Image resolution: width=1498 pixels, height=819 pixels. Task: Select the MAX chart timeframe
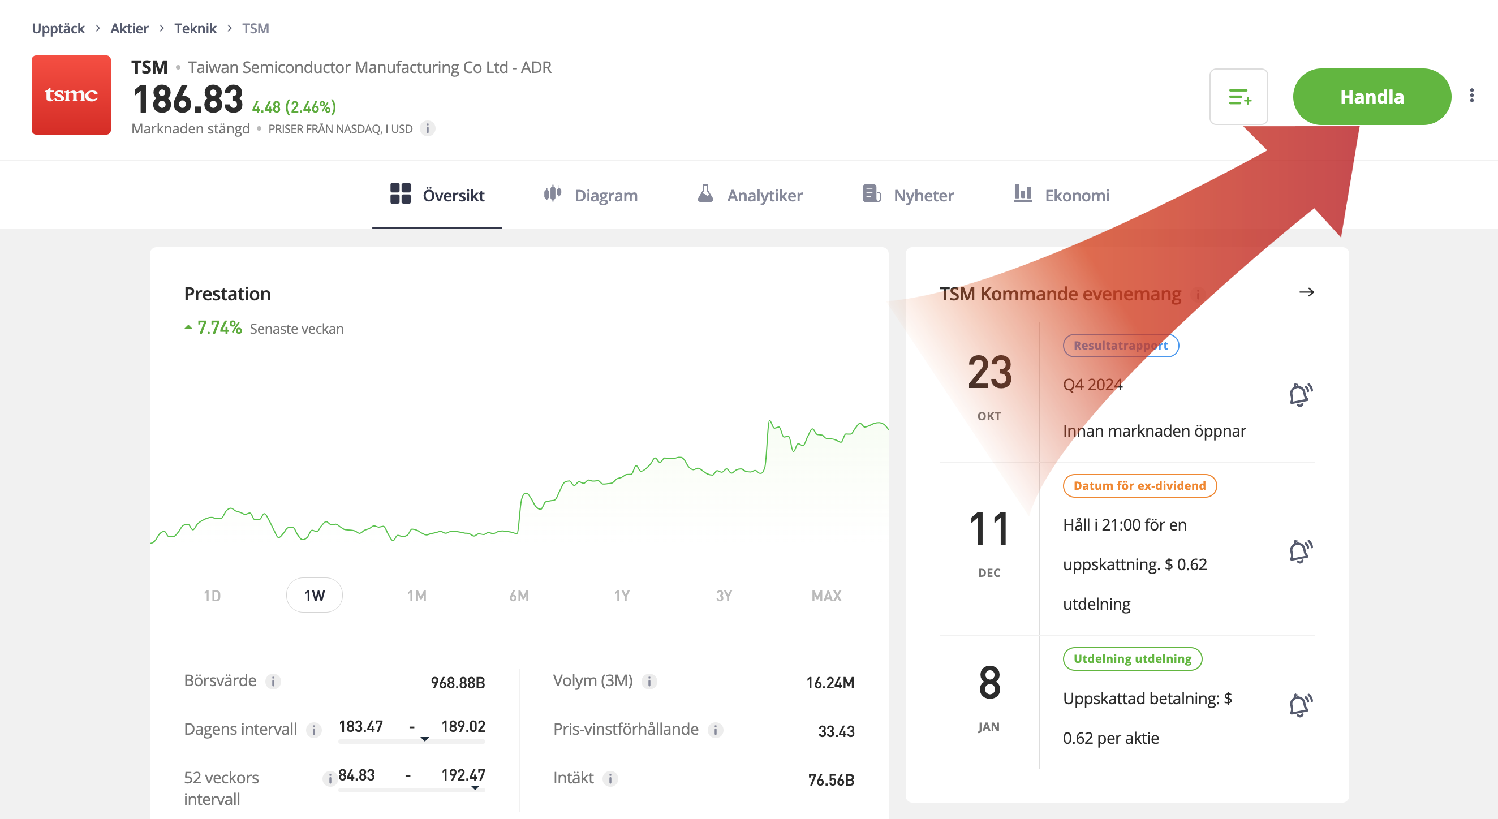[826, 596]
